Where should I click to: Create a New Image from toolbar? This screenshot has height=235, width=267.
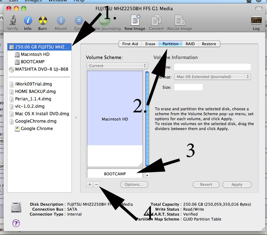click(x=135, y=20)
